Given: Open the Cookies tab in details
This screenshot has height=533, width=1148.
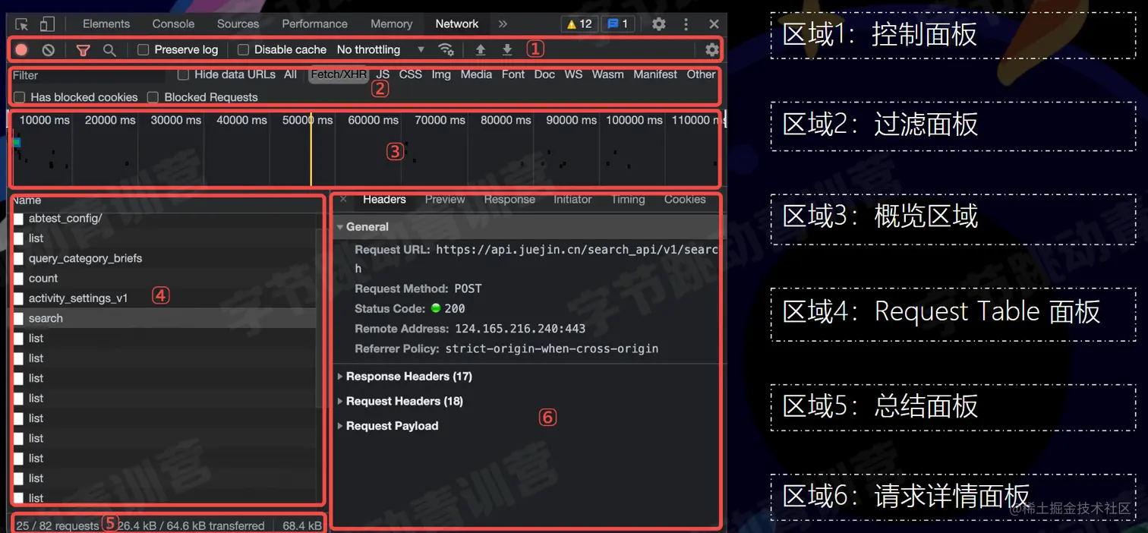Looking at the screenshot, I should 685,200.
